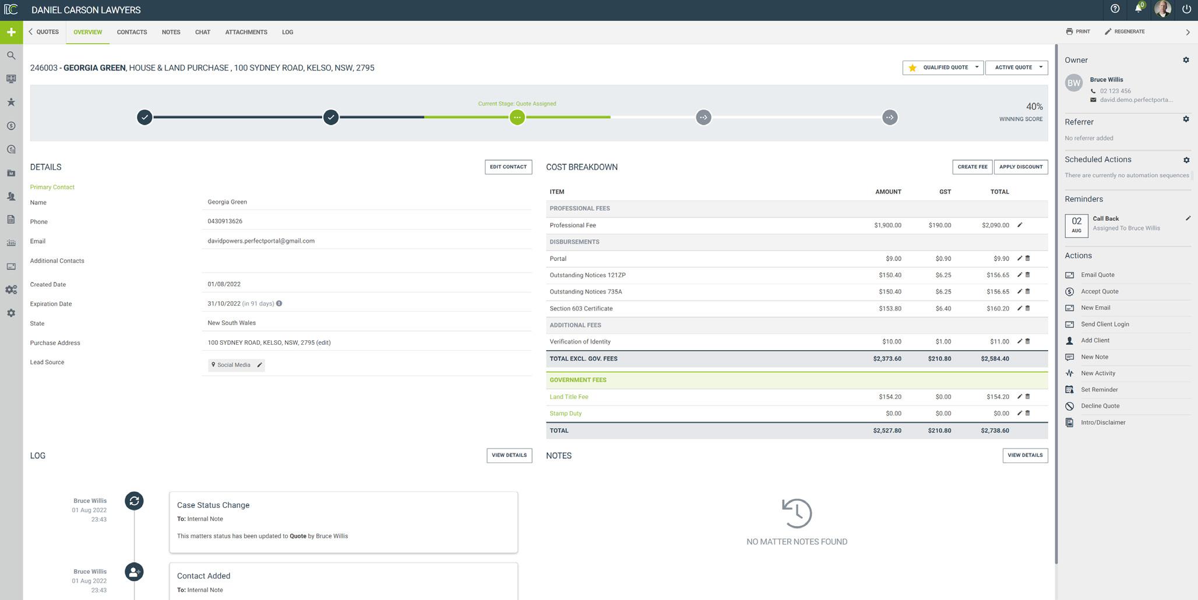1198x600 pixels.
Task: Click New Email action
Action: pyautogui.click(x=1095, y=308)
